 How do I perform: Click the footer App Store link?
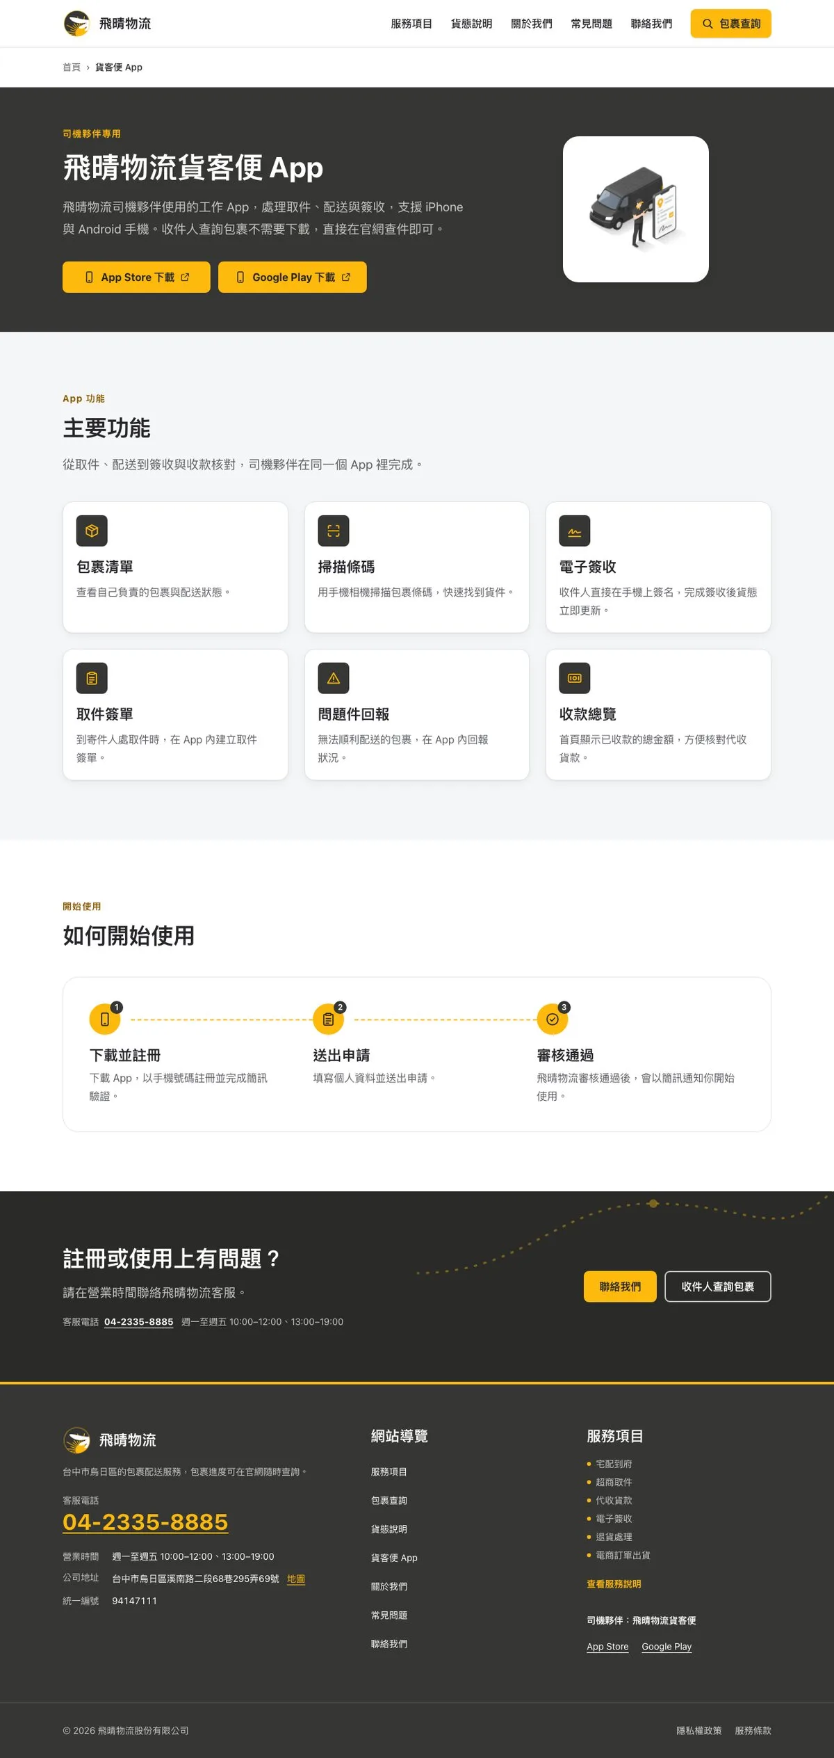607,1647
